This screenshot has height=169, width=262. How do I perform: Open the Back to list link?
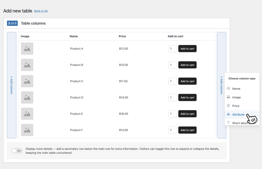[x=41, y=11]
